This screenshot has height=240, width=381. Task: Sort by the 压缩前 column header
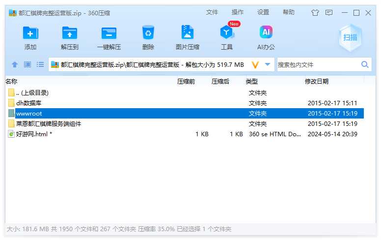[x=186, y=81]
